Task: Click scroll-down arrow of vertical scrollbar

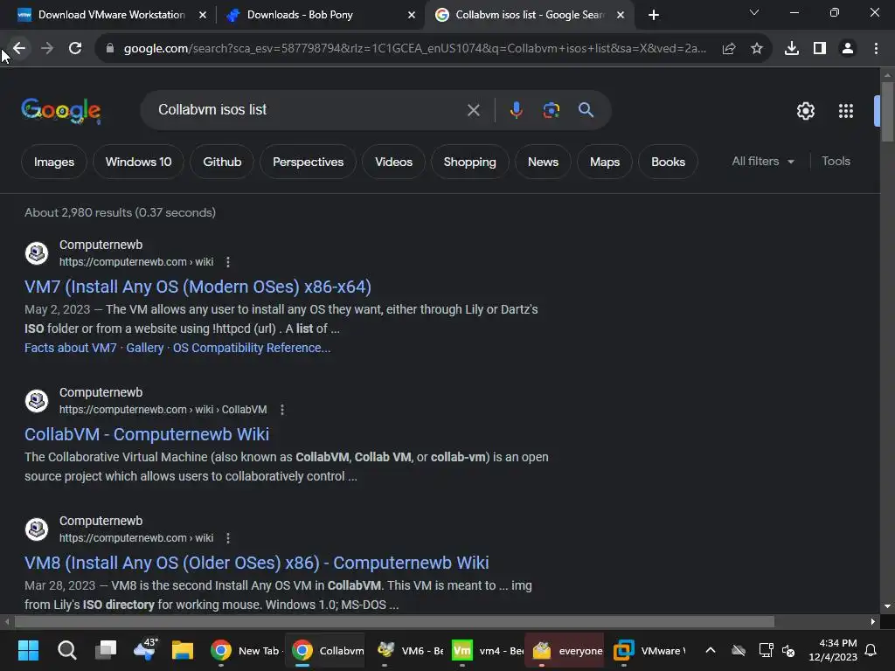Action: coord(887,606)
